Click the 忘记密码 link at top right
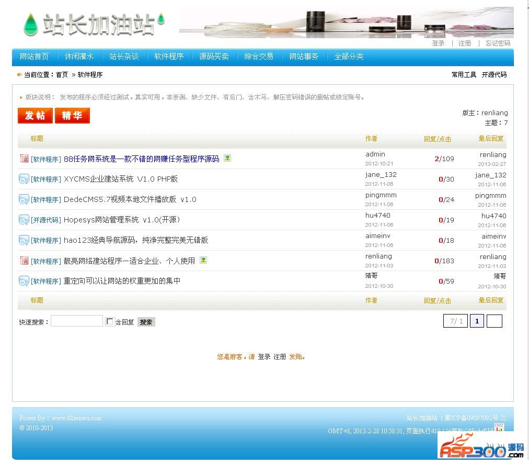 [x=497, y=43]
